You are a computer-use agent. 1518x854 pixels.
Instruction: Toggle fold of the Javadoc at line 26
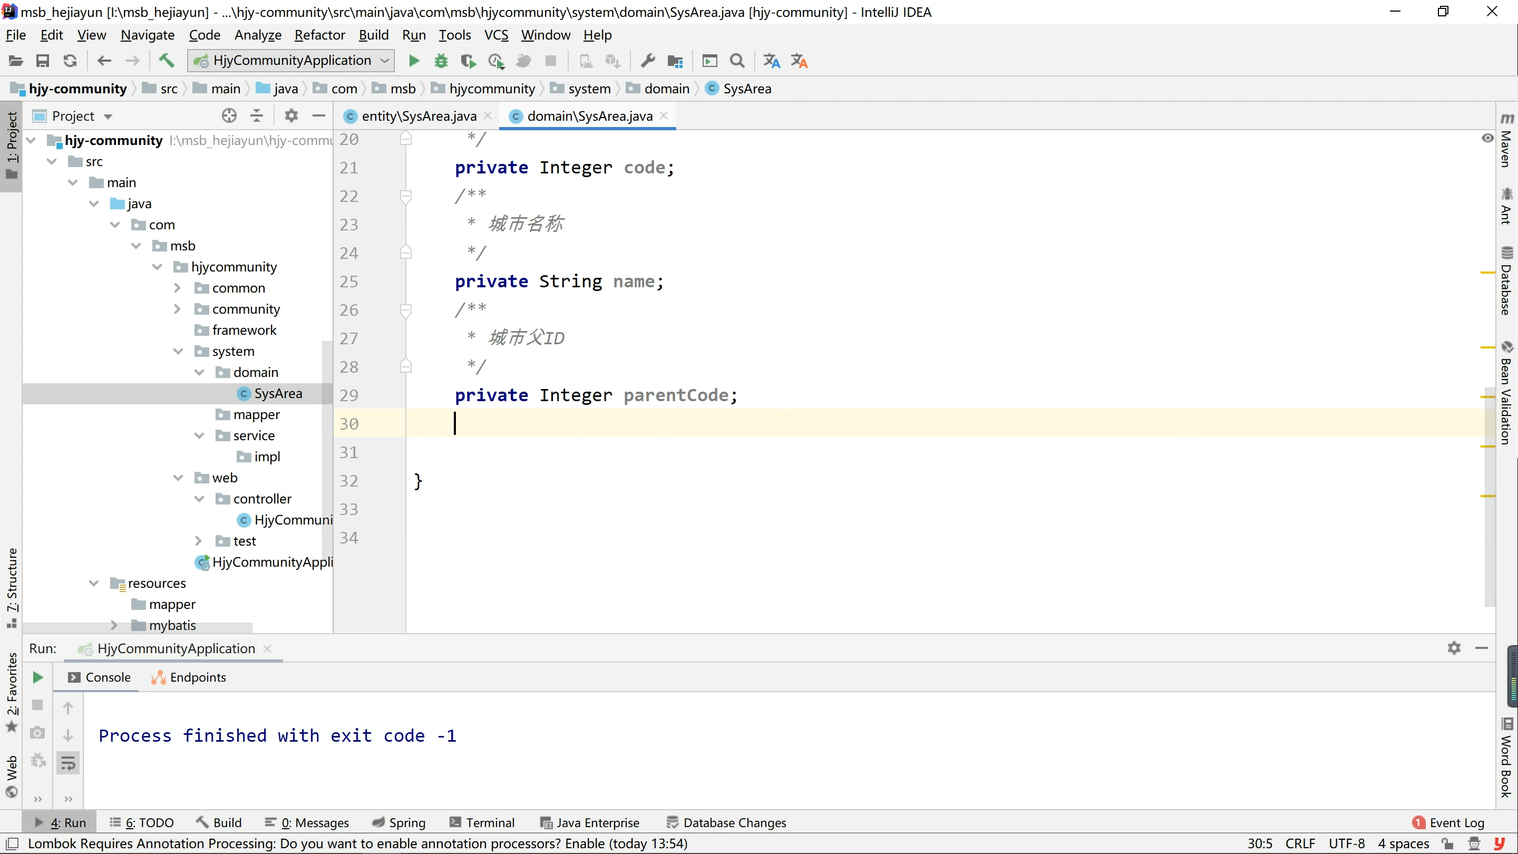pyautogui.click(x=405, y=310)
